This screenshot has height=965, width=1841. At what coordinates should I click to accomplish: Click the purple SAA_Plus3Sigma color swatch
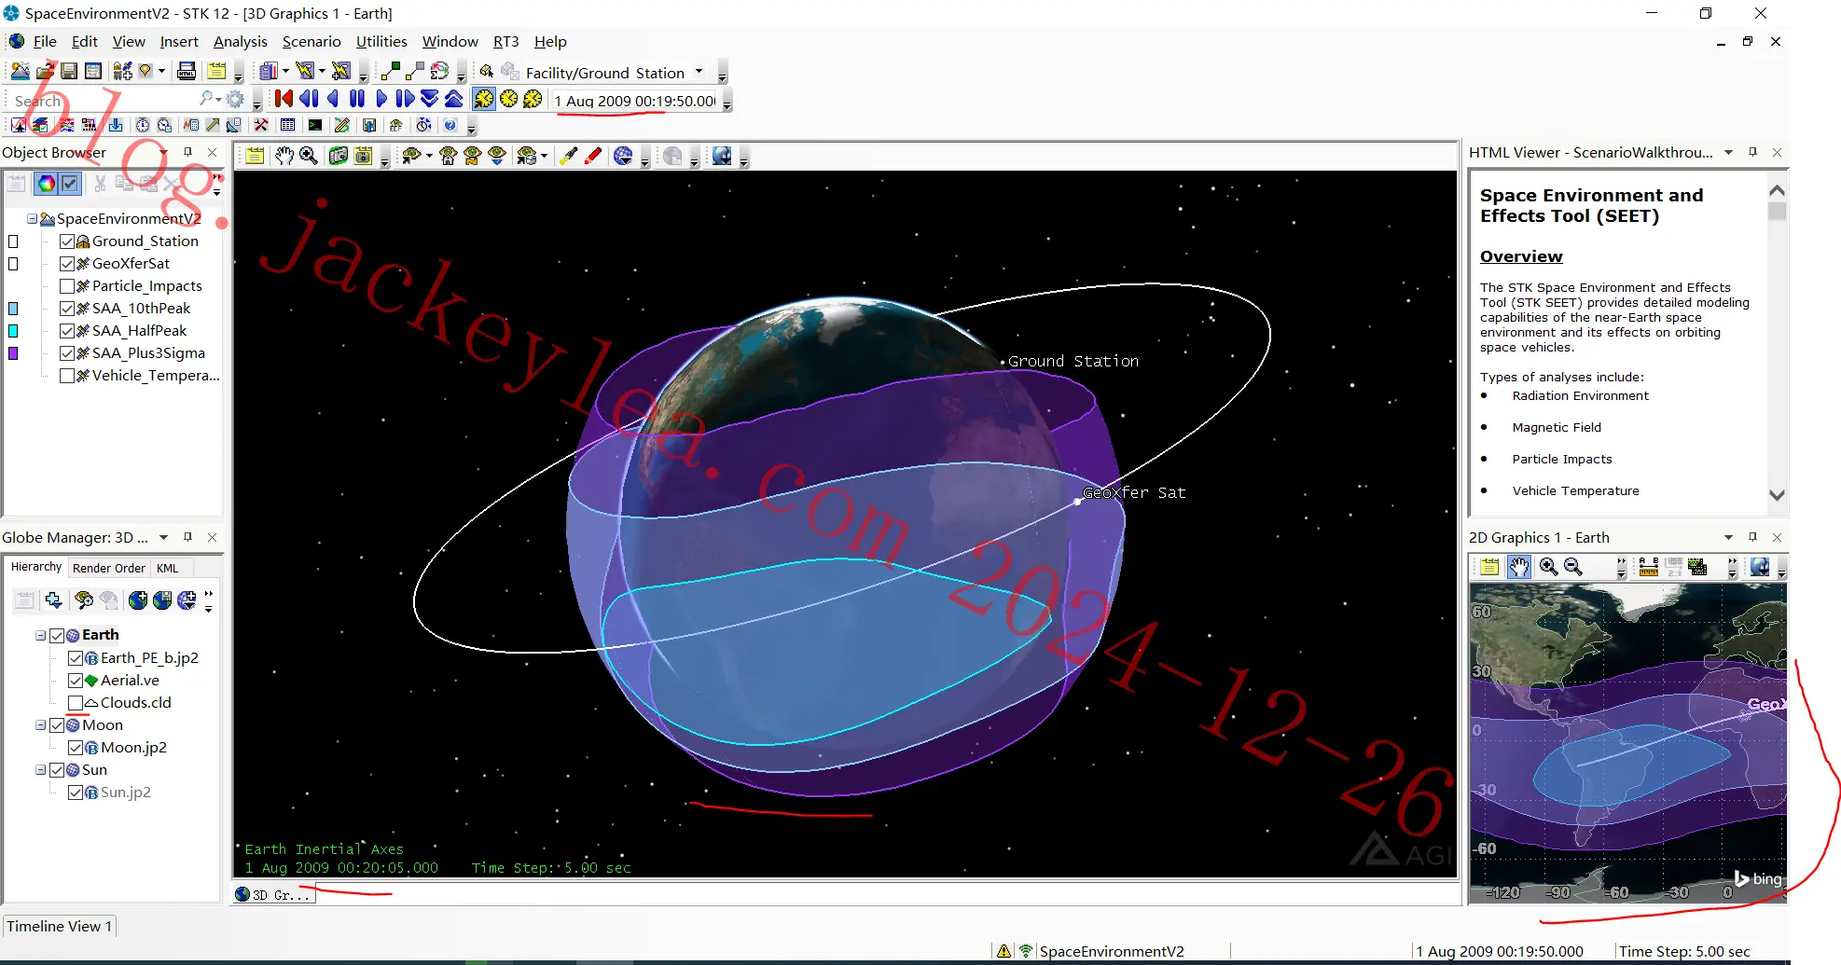click(x=13, y=353)
